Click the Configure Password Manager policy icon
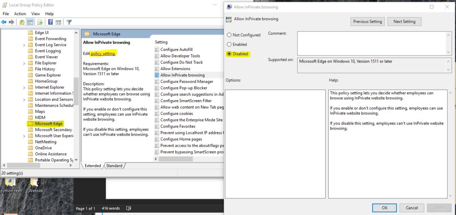456x215 pixels. point(157,82)
